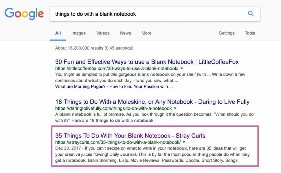Click the littlecoffeefox.com green URL text
Viewport: 281px width, 173px height.
117,69
